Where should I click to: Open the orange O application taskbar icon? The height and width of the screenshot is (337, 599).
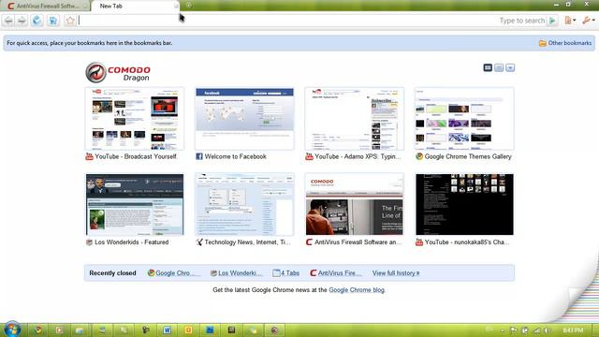click(x=188, y=330)
